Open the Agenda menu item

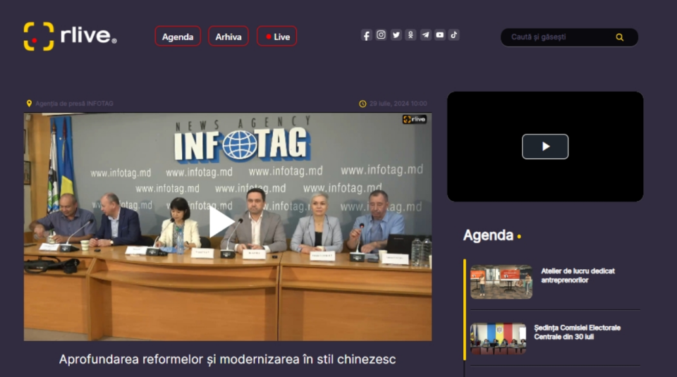[178, 37]
